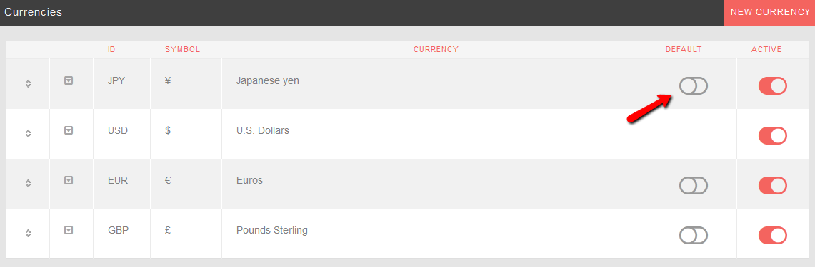
Task: Click the ID column header
Action: 111,50
